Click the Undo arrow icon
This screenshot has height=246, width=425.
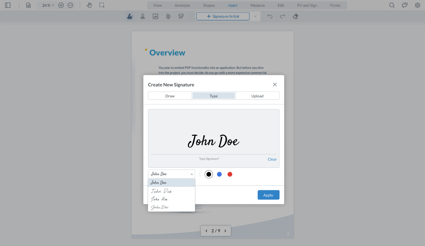270,16
